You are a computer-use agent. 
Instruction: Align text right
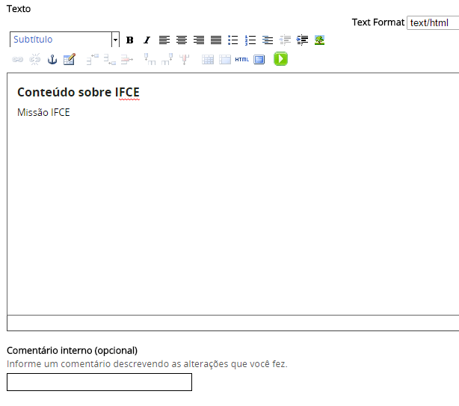199,40
